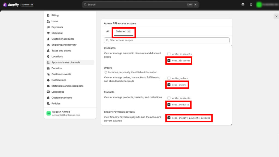Click the Users icon in sidebar
This screenshot has height=157, width=279.
[48, 21]
